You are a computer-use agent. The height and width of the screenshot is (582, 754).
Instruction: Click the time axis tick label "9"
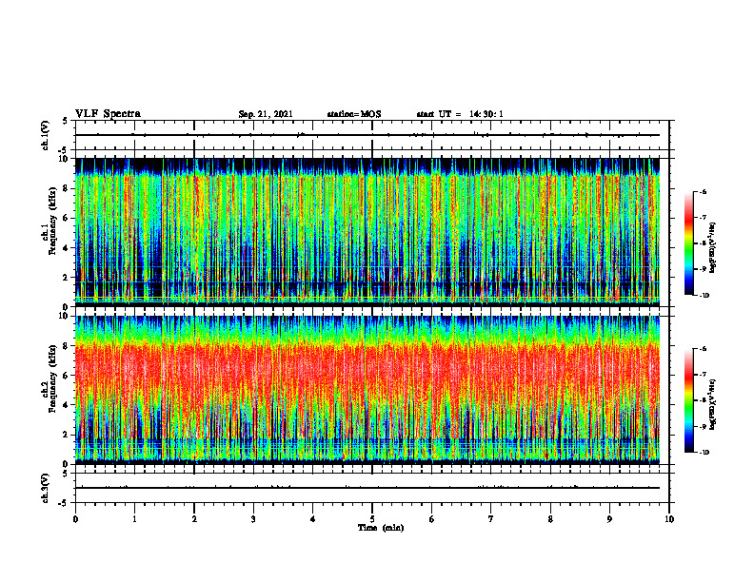click(609, 519)
